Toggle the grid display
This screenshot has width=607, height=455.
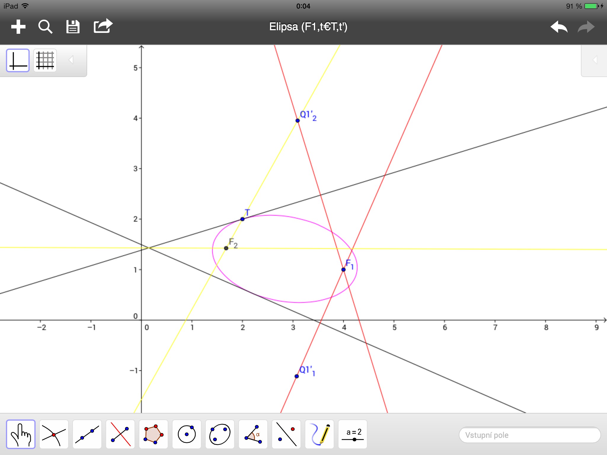[45, 60]
